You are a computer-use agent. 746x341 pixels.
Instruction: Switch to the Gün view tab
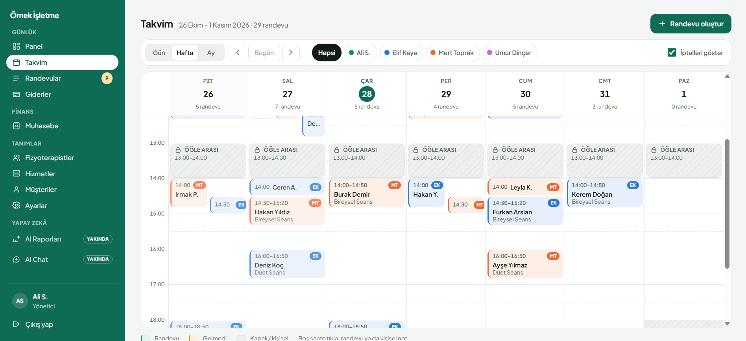(159, 53)
